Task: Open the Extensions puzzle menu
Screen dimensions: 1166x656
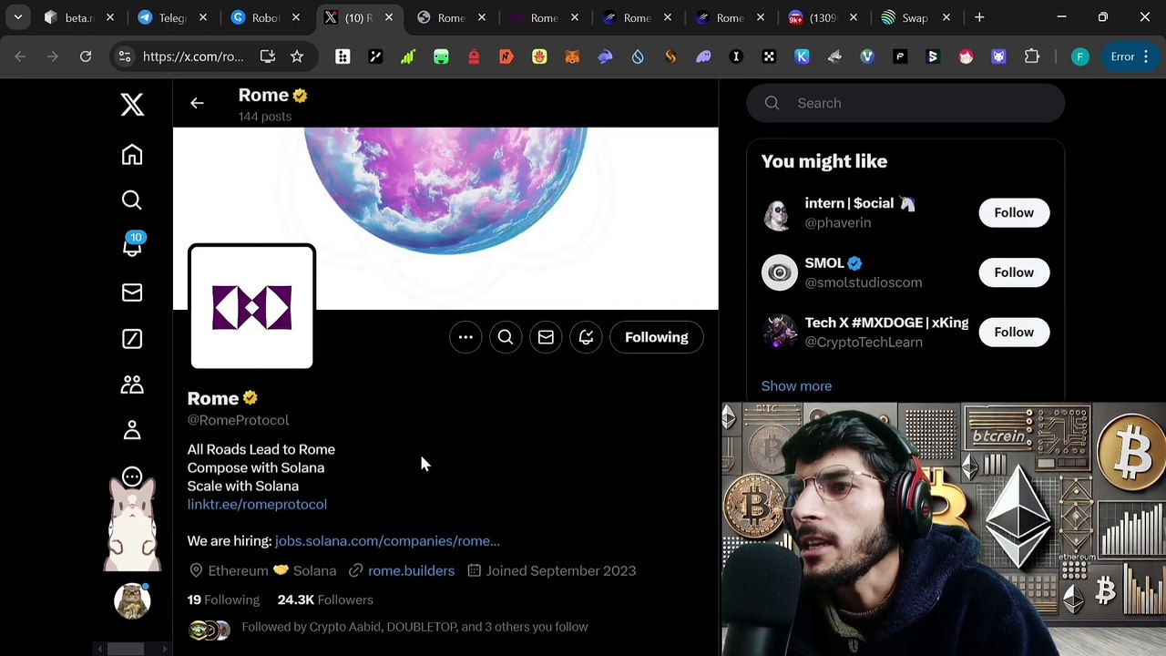Action: 1032,56
